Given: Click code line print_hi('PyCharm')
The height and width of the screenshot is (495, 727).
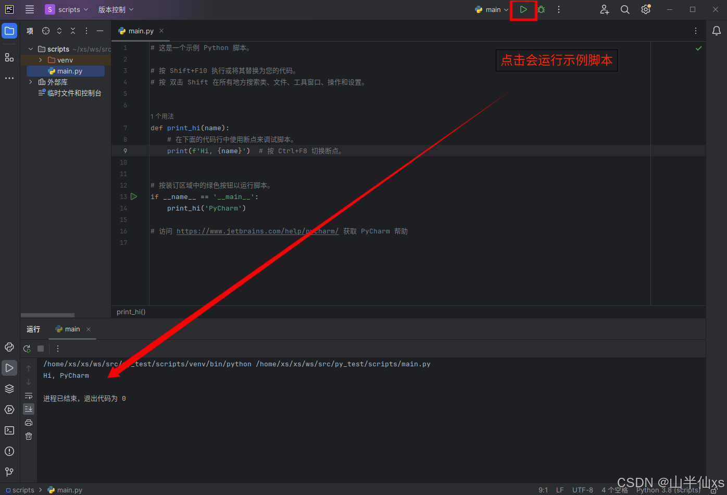Looking at the screenshot, I should (206, 208).
